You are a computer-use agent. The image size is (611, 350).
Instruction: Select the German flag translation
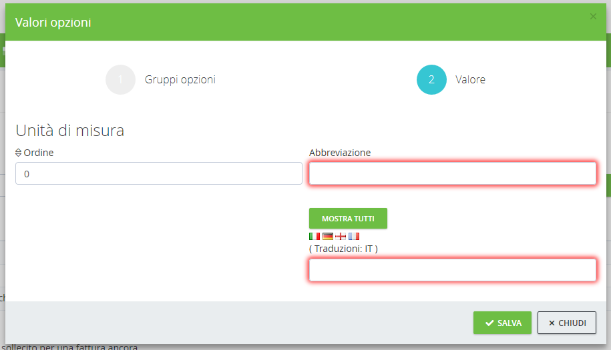(x=327, y=236)
